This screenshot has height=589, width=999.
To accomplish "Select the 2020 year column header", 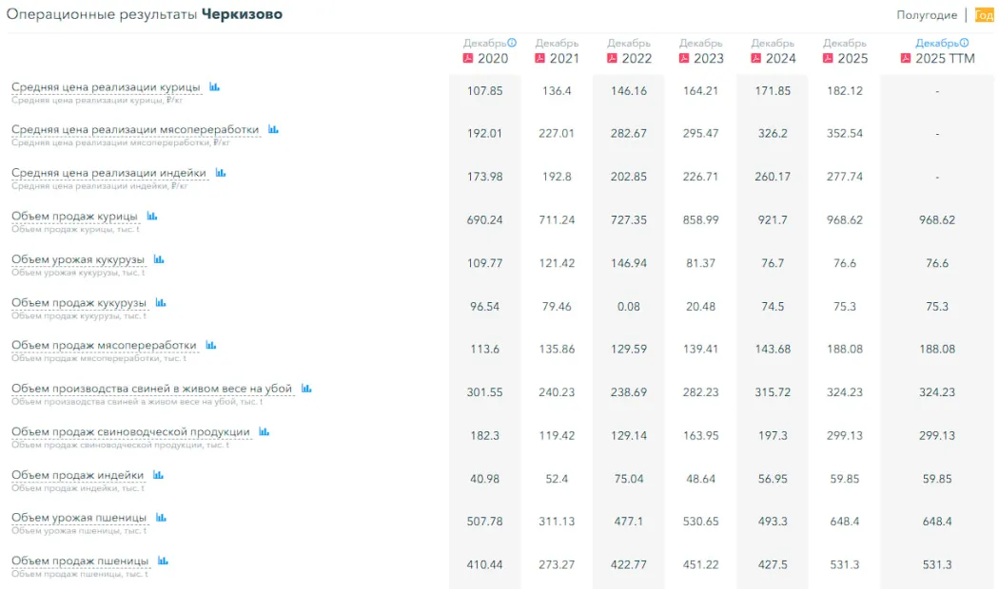I will coord(493,59).
